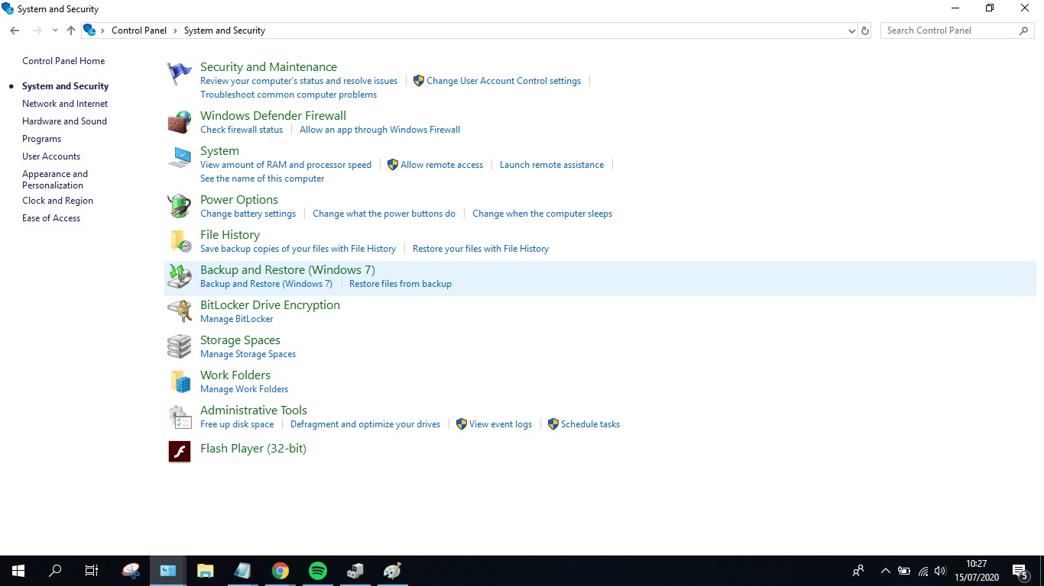Open File Explorer from the taskbar

(x=206, y=571)
